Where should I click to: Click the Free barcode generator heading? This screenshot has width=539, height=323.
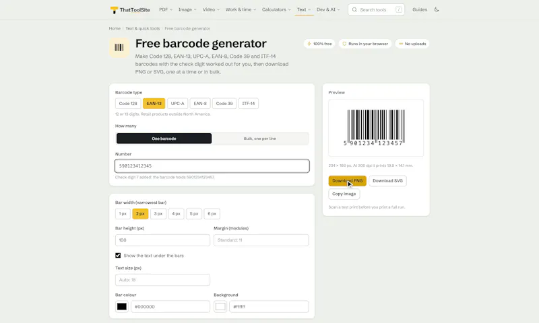[201, 44]
